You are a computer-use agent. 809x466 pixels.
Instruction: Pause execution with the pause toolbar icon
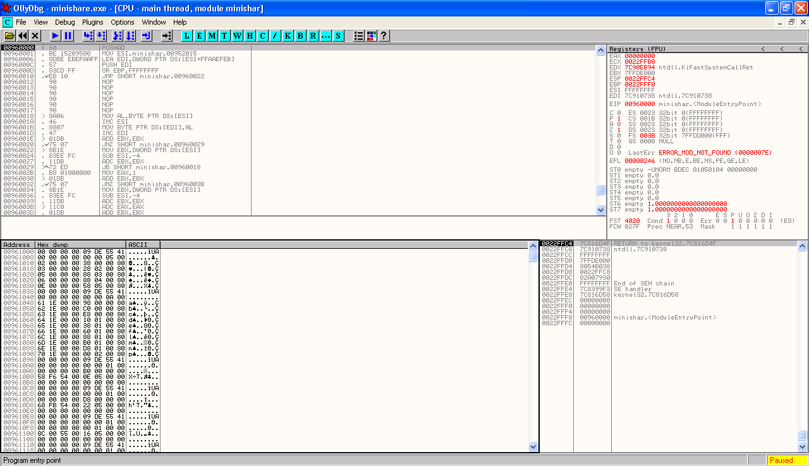[x=68, y=36]
